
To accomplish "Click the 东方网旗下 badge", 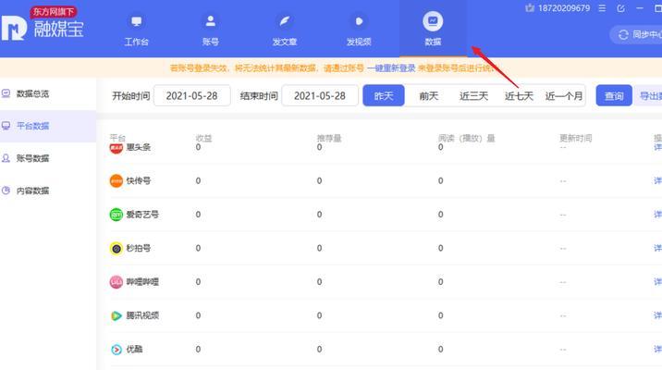I will click(54, 12).
